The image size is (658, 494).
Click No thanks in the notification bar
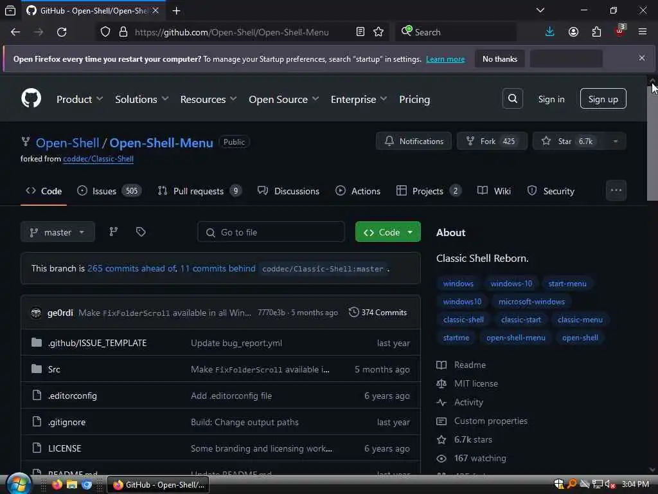[x=500, y=59]
